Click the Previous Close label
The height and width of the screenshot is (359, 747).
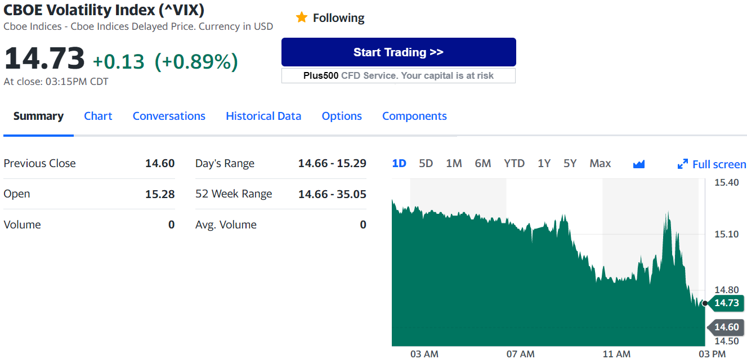tap(39, 163)
